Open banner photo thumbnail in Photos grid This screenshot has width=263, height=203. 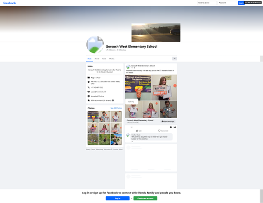[93, 116]
